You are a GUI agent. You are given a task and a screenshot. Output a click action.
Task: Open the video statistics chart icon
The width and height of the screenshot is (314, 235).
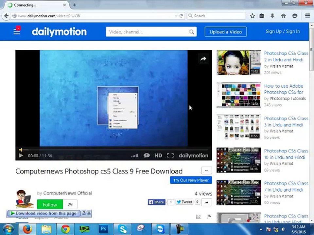tap(199, 217)
